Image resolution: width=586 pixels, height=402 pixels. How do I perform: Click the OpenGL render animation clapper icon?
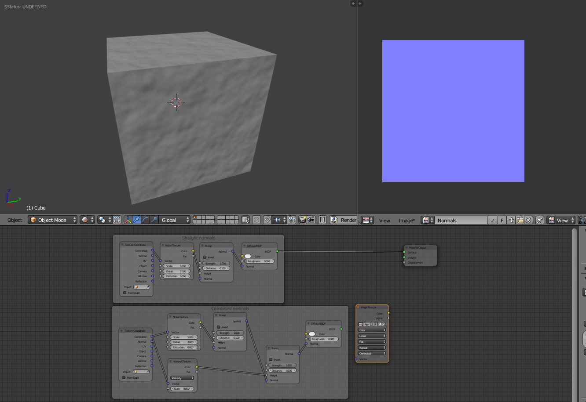[311, 220]
